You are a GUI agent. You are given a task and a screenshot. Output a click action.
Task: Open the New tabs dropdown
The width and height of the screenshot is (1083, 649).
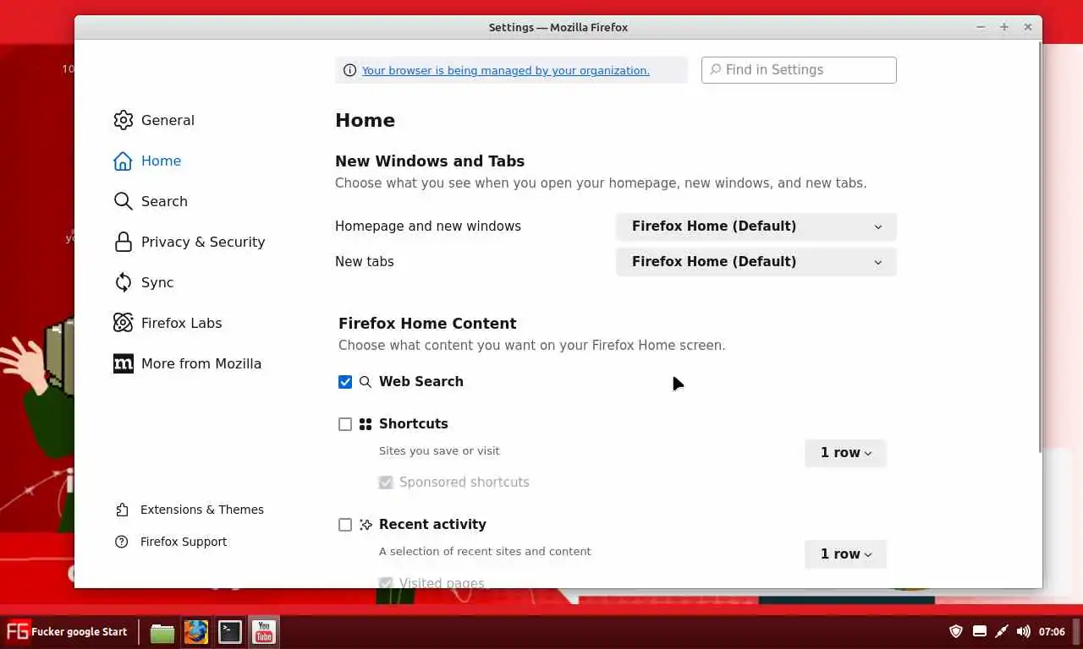(x=756, y=262)
